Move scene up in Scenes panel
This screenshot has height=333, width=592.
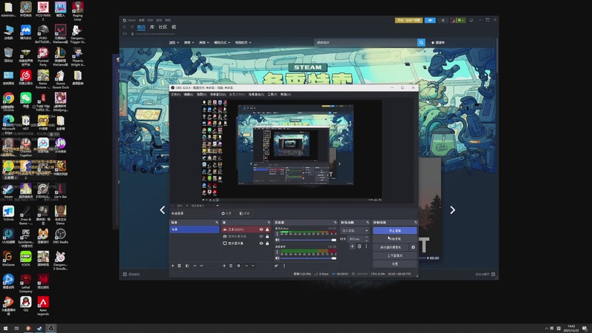pyautogui.click(x=195, y=266)
